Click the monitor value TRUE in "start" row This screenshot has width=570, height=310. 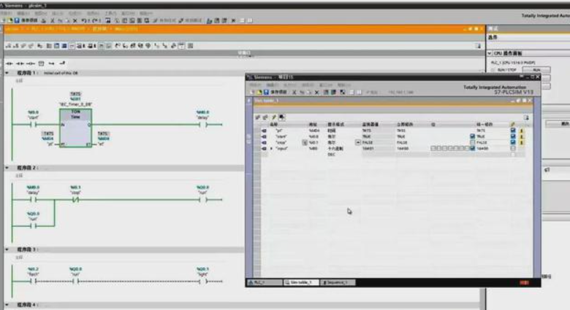(x=367, y=136)
